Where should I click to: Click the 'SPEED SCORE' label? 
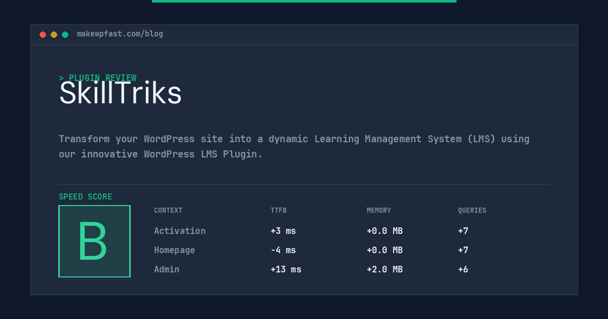(x=86, y=197)
